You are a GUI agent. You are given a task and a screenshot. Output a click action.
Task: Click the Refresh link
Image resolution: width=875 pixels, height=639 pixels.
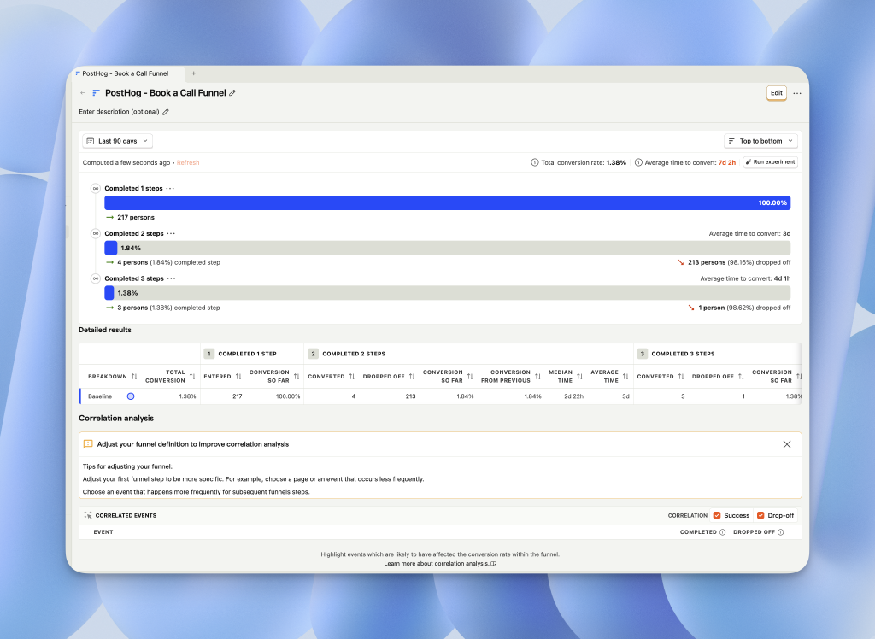coord(188,162)
